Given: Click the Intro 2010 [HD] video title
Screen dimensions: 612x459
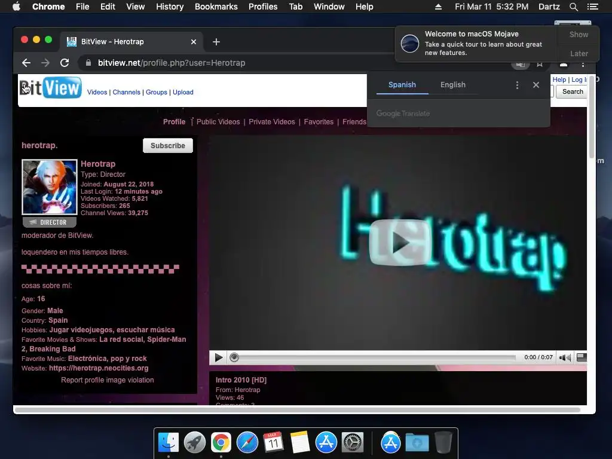Looking at the screenshot, I should (241, 380).
